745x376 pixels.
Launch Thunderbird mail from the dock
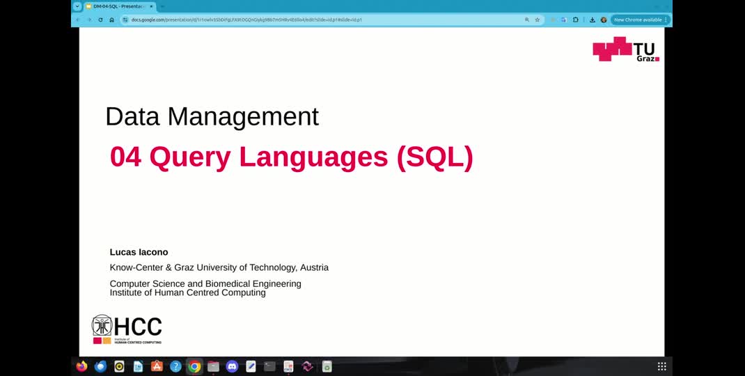point(100,366)
